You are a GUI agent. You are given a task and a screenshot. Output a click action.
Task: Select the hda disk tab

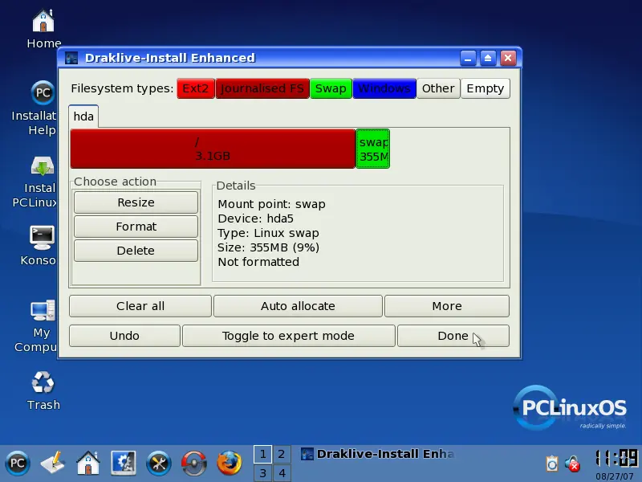[x=83, y=116]
